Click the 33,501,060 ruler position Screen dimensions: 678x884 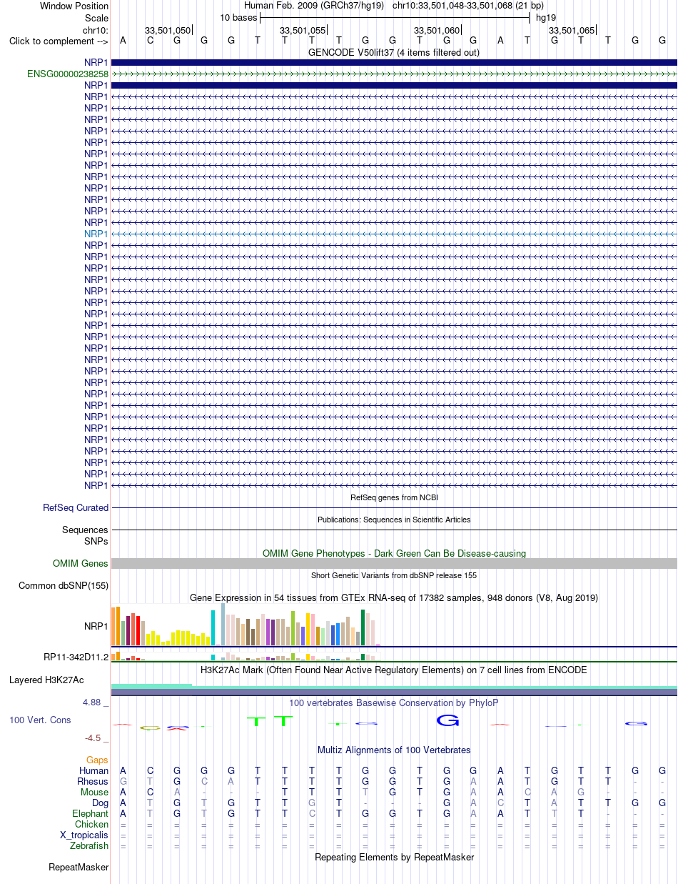coord(437,30)
